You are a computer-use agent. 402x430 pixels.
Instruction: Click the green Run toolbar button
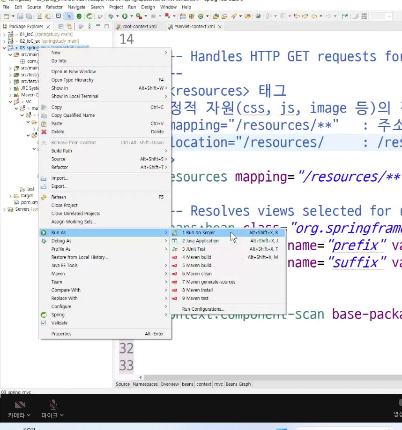(x=125, y=16)
